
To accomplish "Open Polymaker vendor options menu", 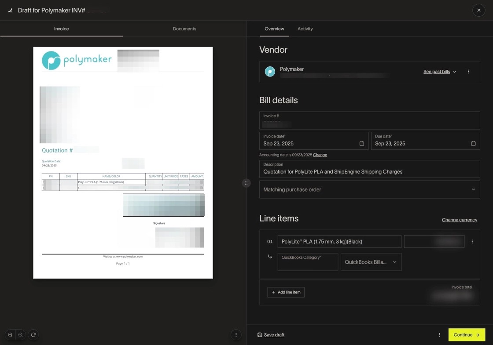I will click(468, 72).
